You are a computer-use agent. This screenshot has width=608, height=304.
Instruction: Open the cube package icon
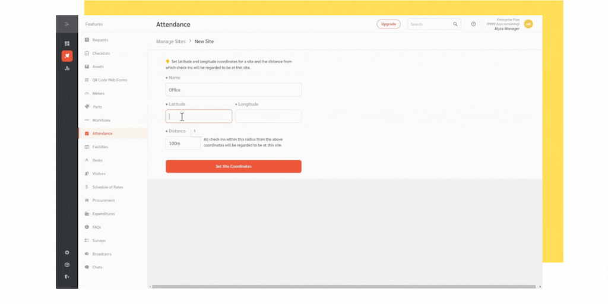pyautogui.click(x=67, y=265)
